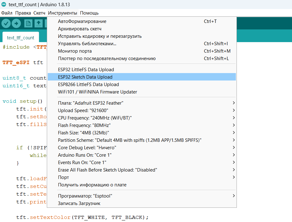Choose АвтоФорматирование menu entry
Viewport: 292px width, 222px height.
click(142, 21)
